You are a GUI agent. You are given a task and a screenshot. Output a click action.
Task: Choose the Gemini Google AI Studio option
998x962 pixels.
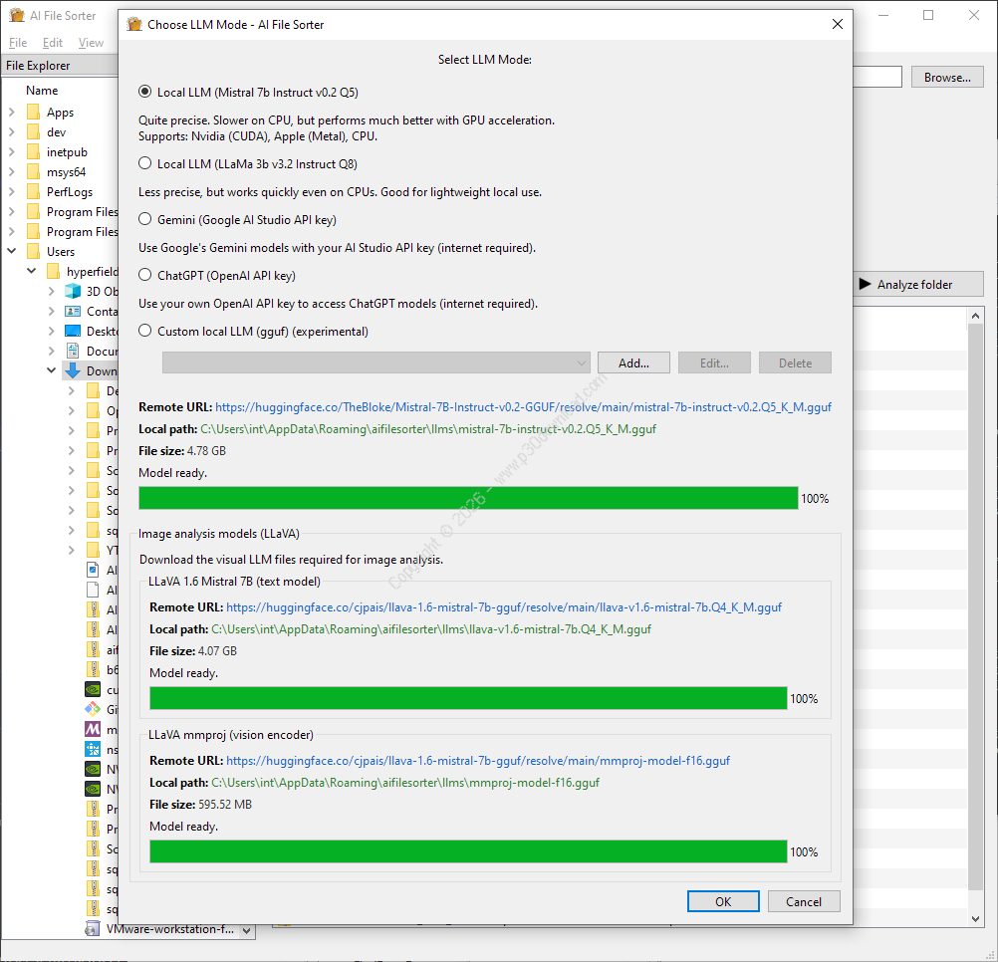click(146, 220)
